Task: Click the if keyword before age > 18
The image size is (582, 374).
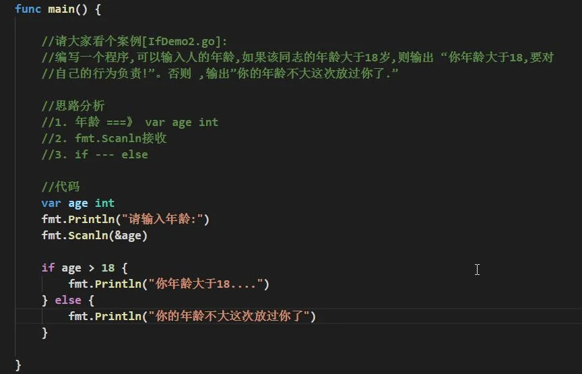Action: click(48, 268)
